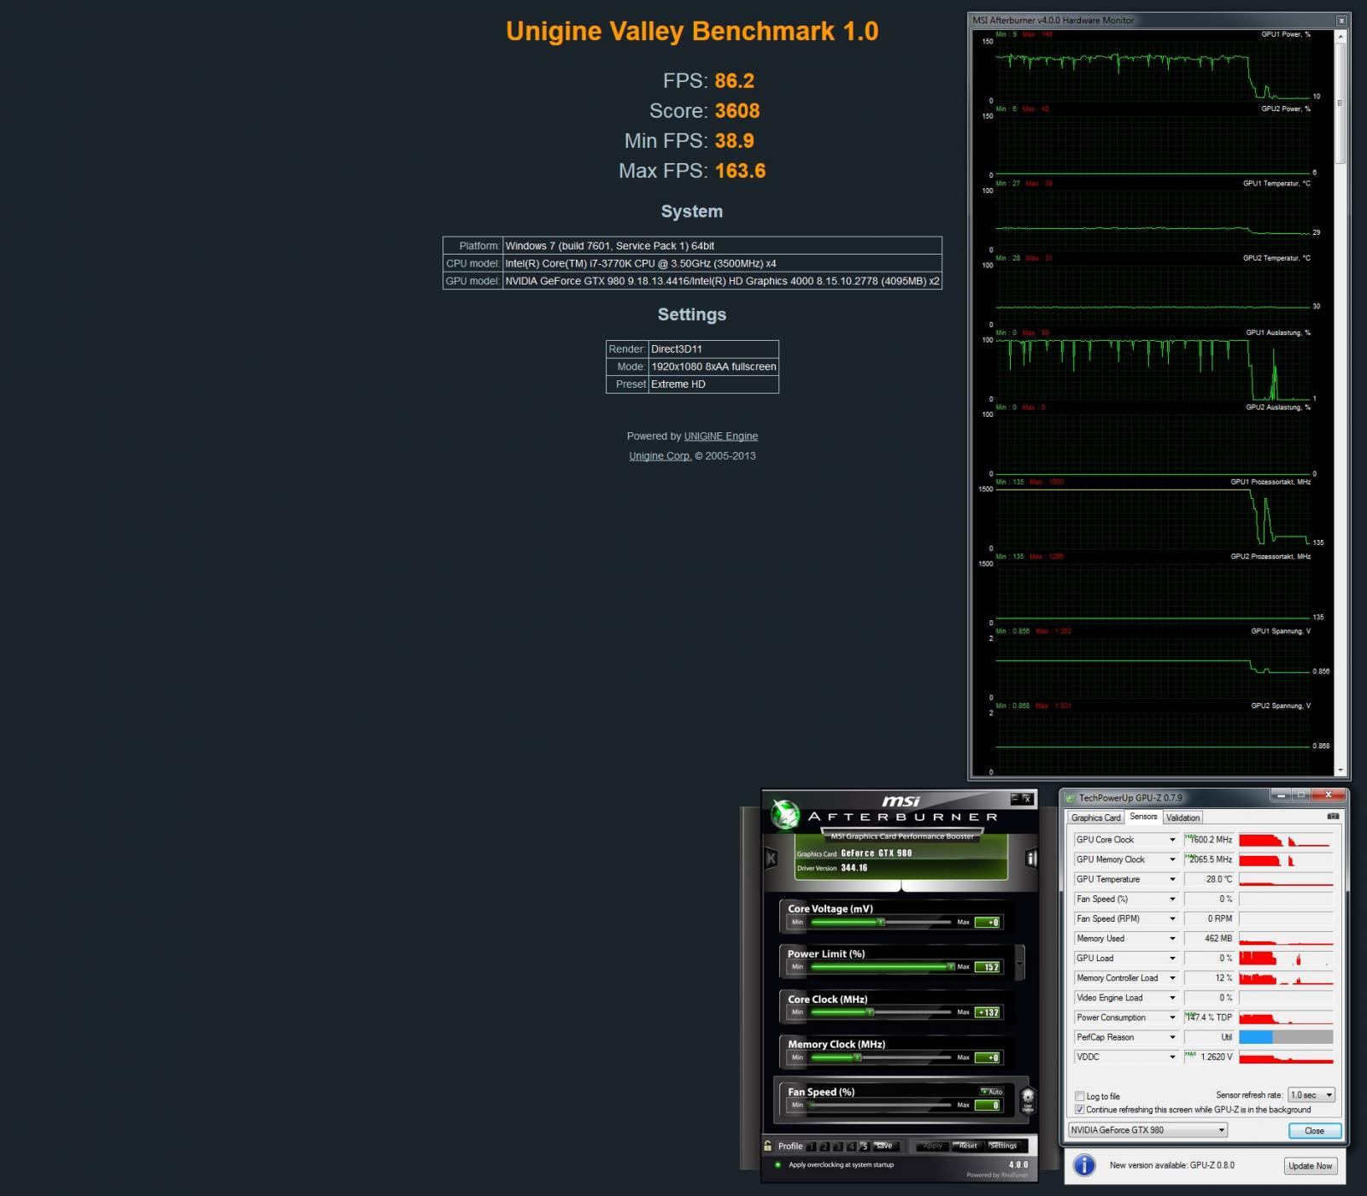Uncheck Continue refreshing in background checkbox

tap(1080, 1110)
